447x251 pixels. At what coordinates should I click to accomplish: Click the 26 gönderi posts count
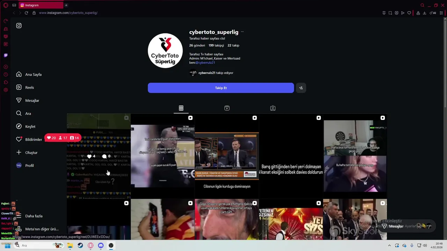click(197, 45)
